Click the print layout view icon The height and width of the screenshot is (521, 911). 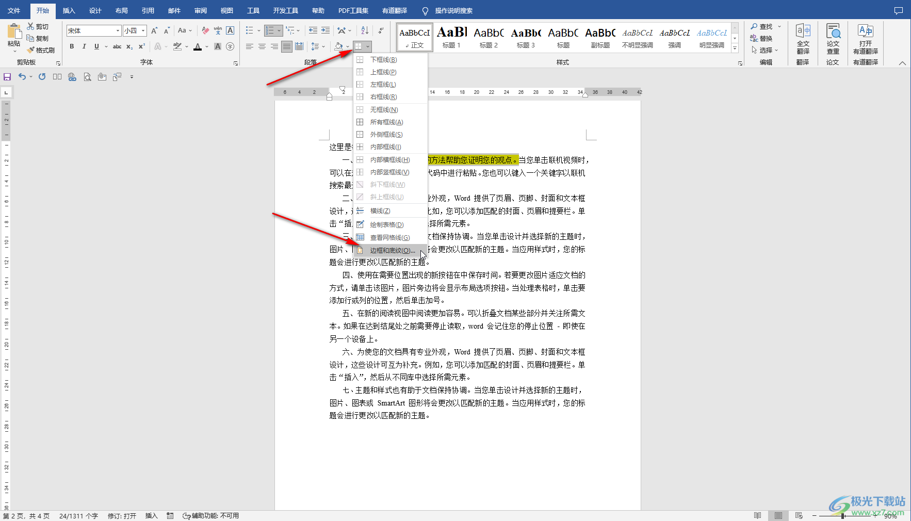click(x=778, y=515)
